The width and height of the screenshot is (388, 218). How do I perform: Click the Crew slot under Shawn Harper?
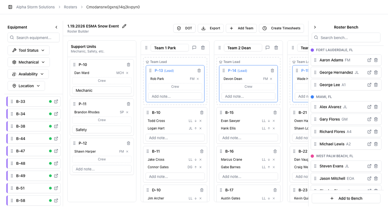tap(102, 159)
